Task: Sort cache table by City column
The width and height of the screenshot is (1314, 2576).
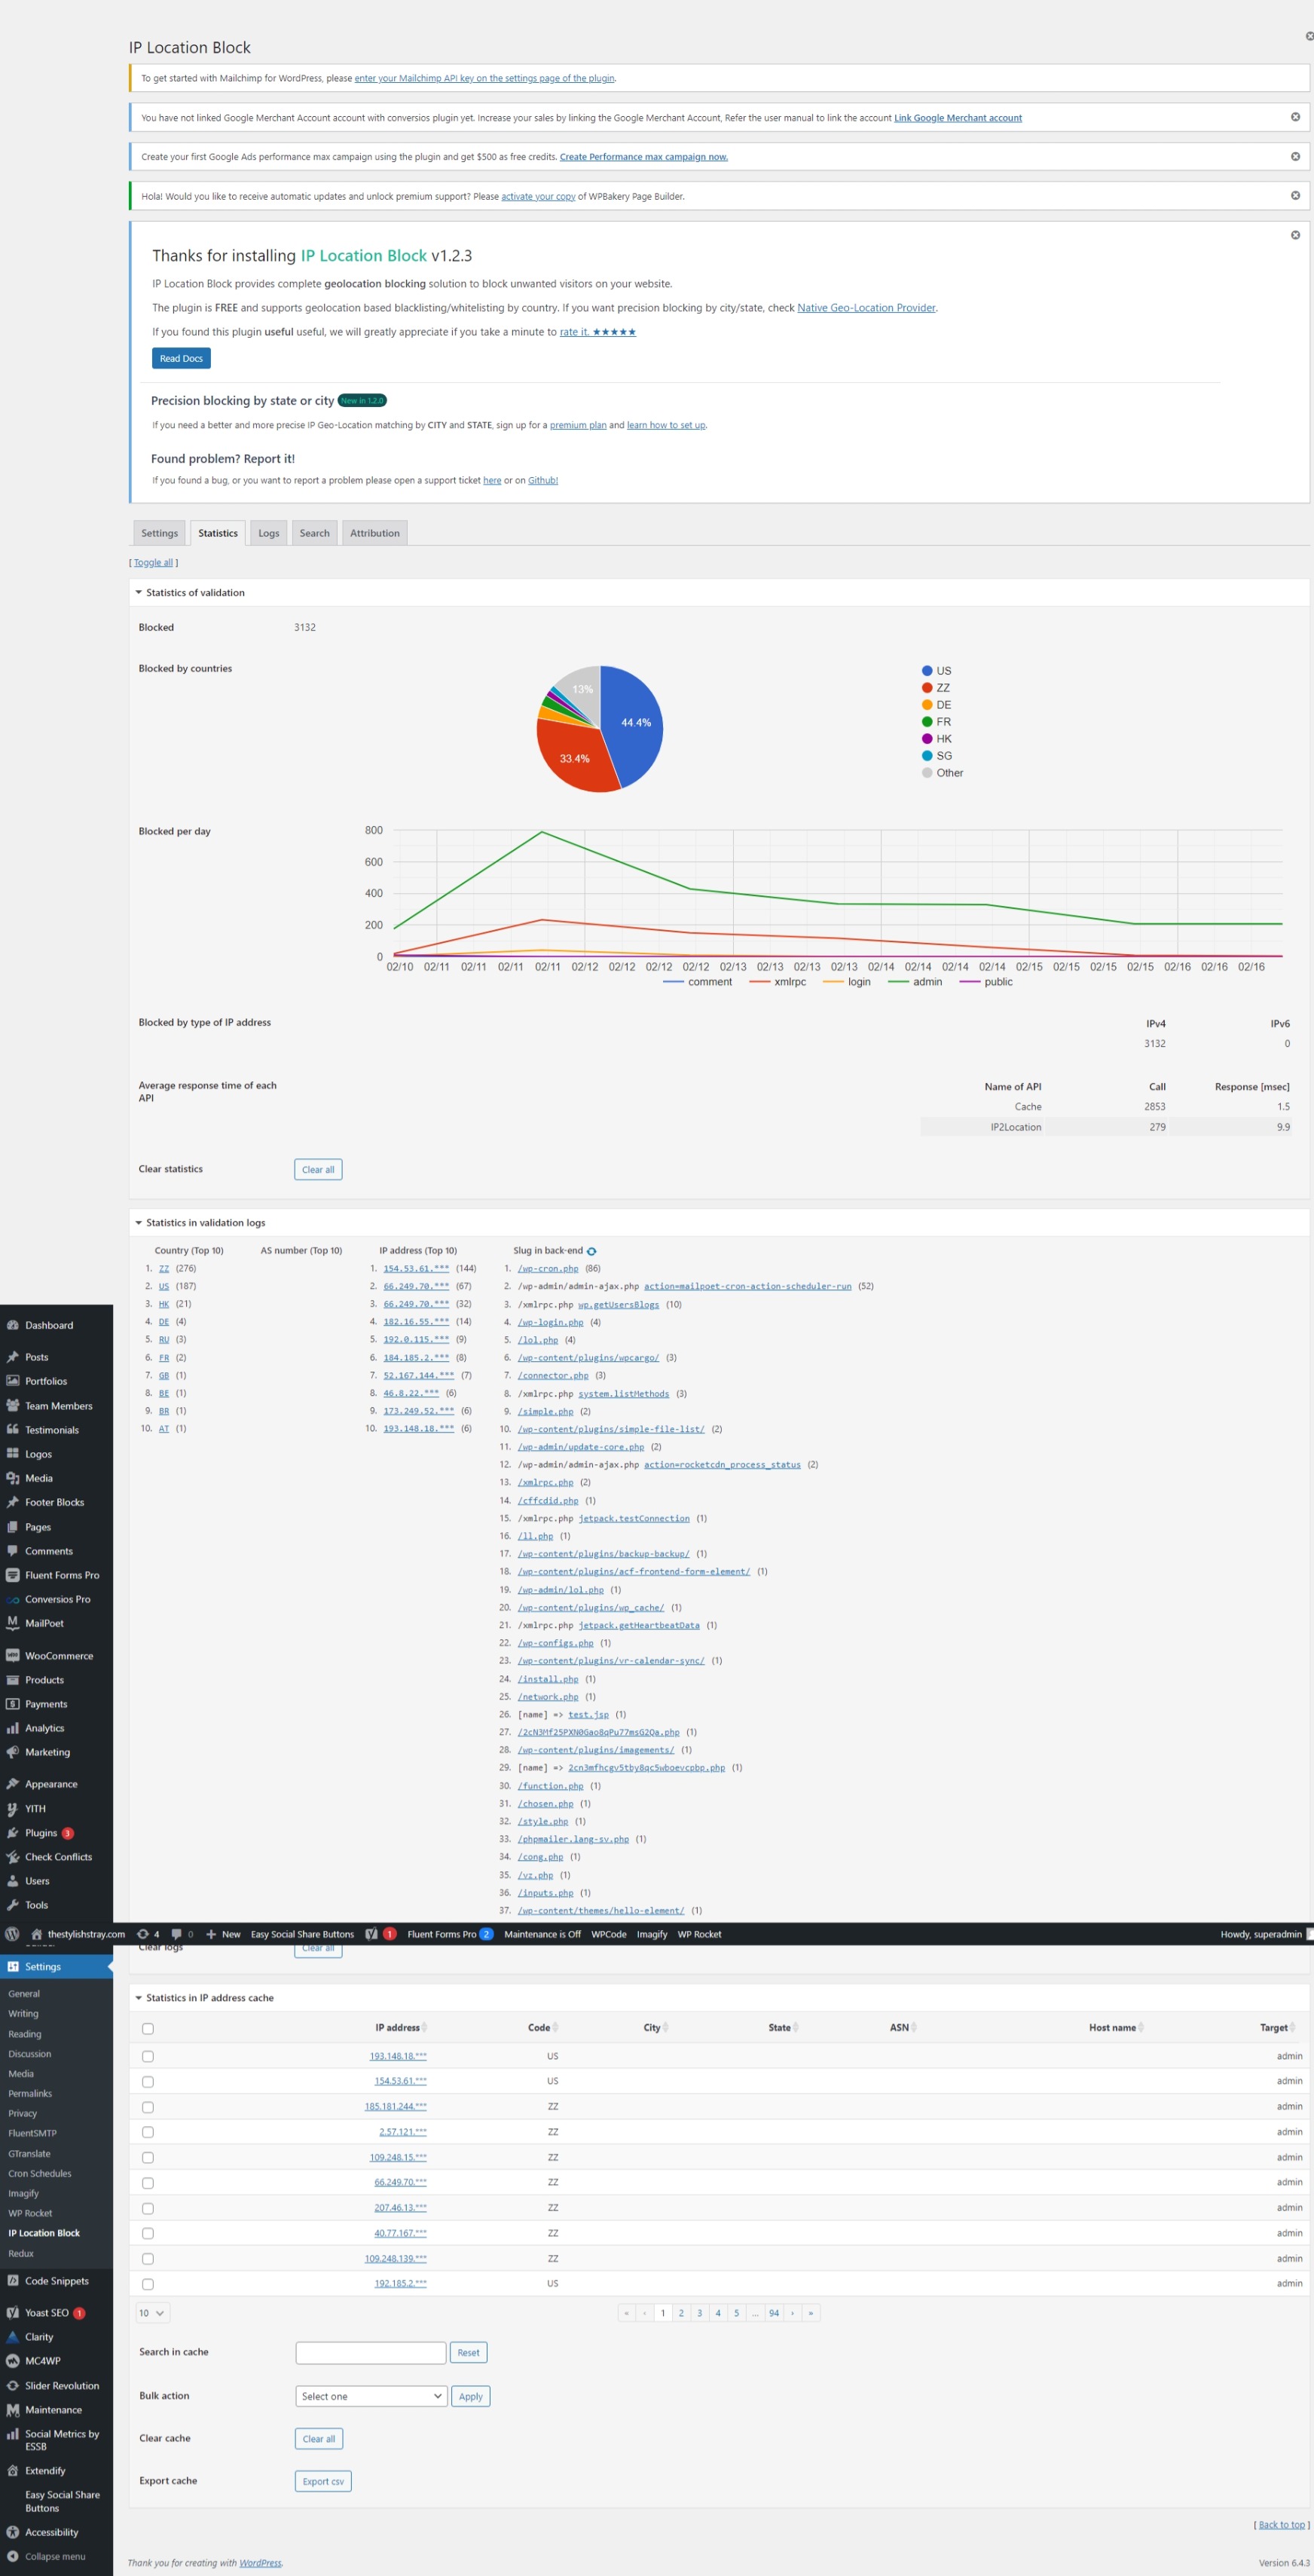Action: 655,2028
